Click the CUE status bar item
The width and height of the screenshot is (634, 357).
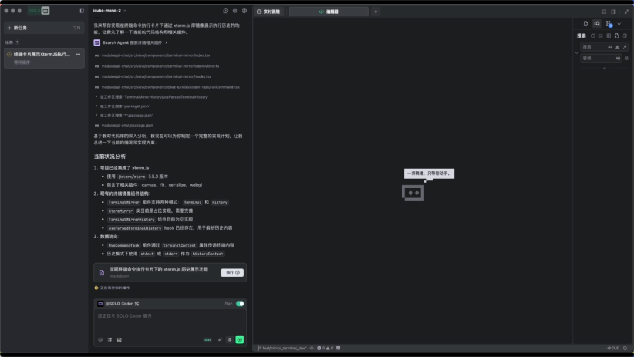pyautogui.click(x=613, y=348)
